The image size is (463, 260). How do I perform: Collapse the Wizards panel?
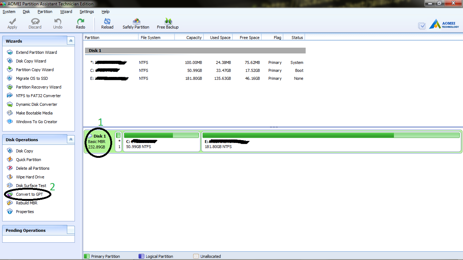click(71, 41)
